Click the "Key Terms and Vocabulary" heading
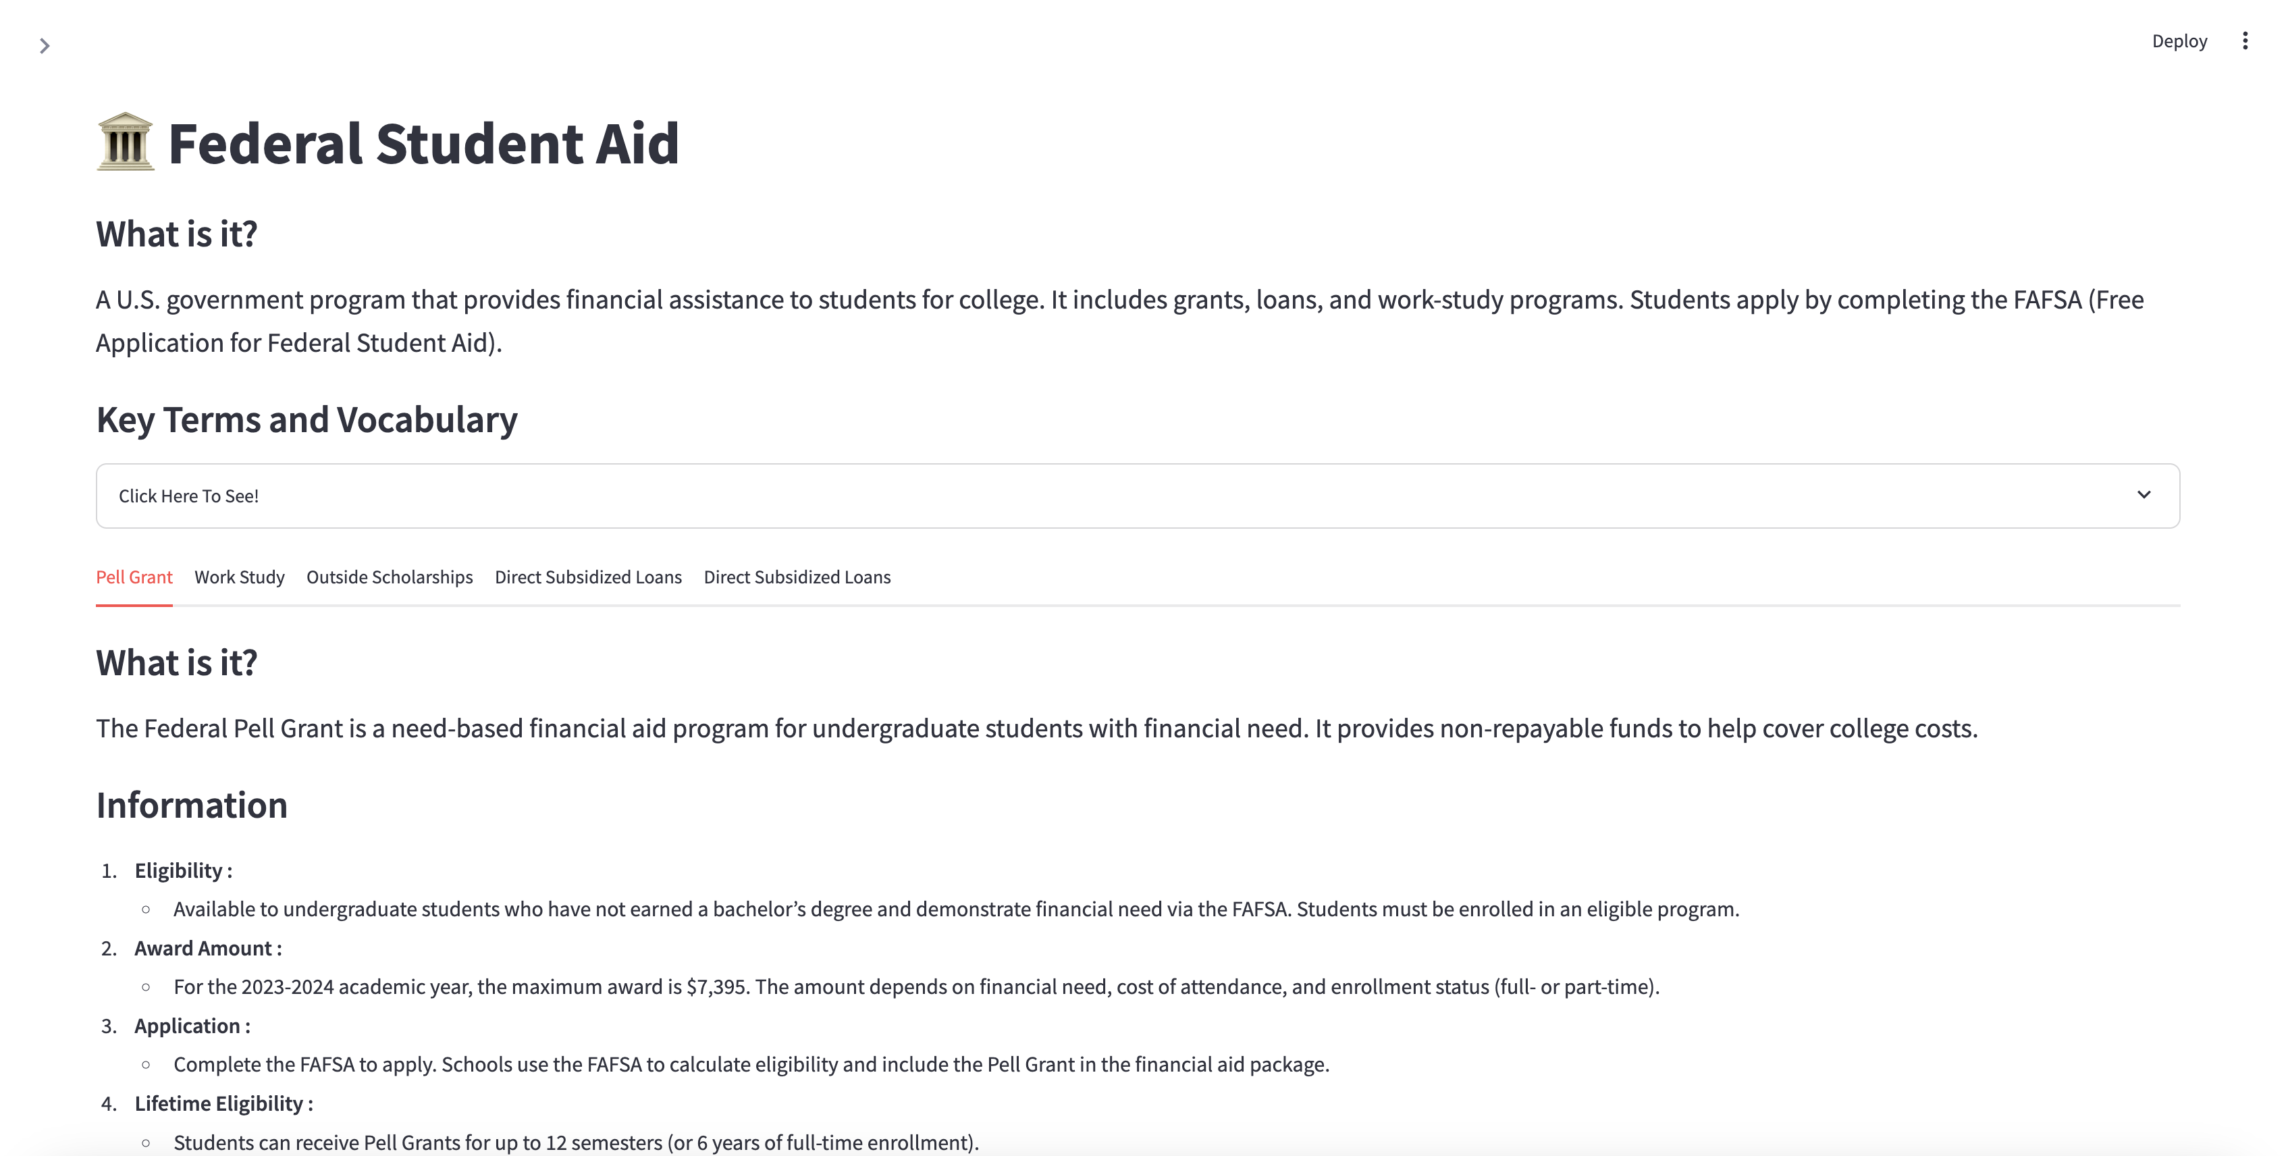 [307, 419]
